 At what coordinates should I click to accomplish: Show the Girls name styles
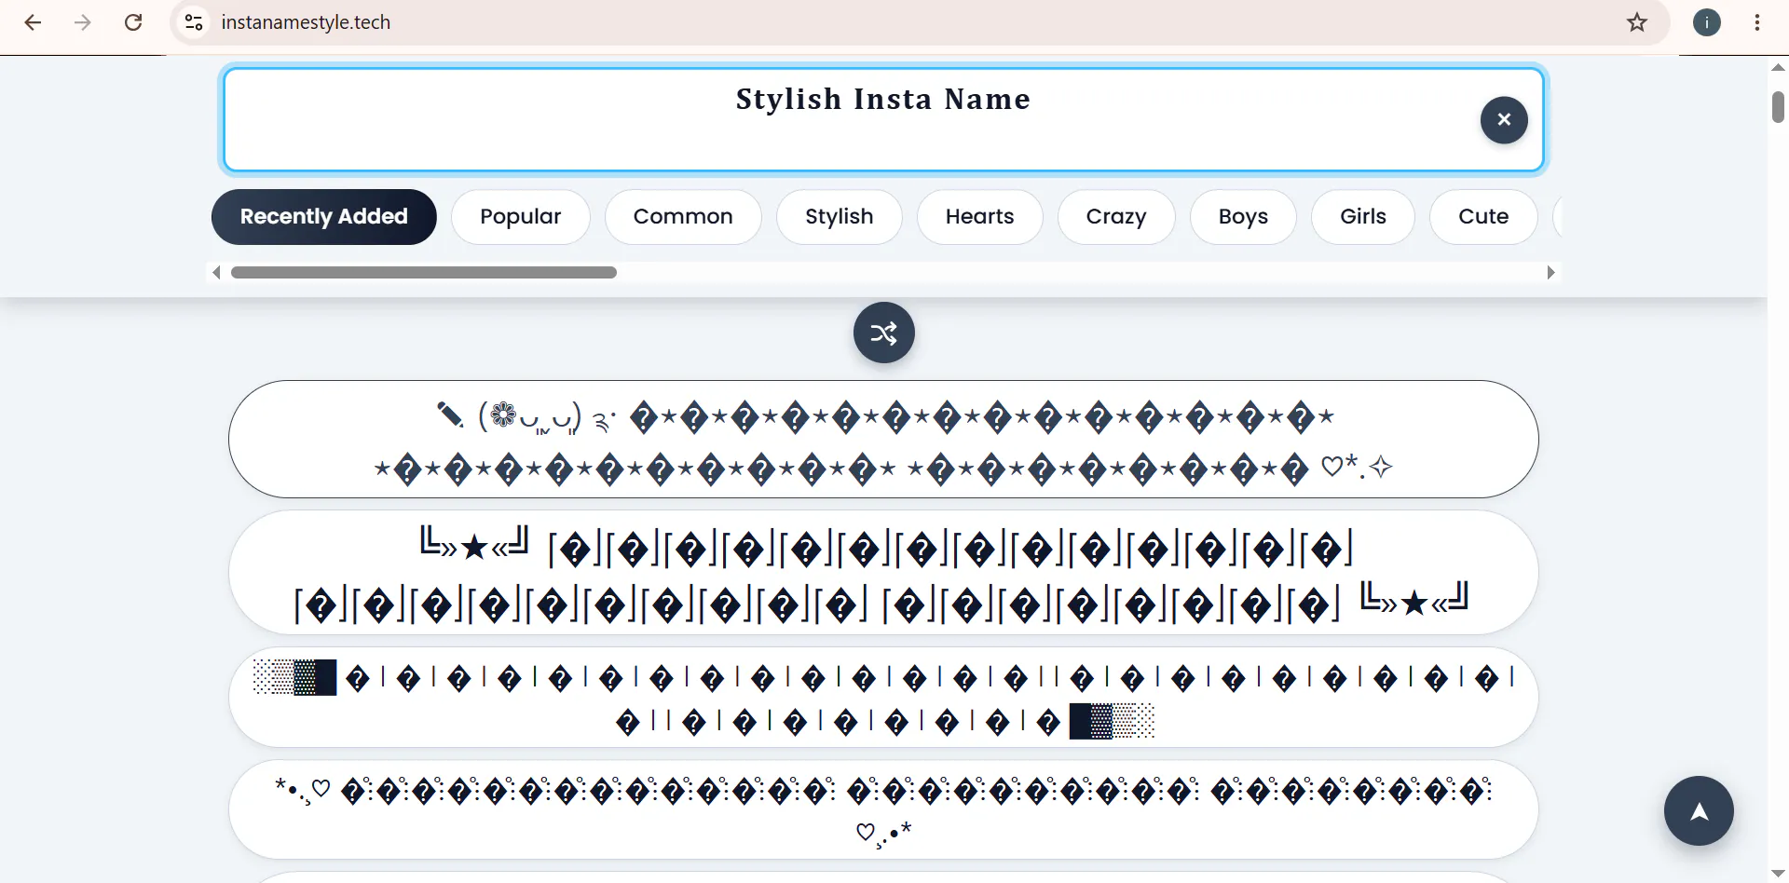pos(1363,217)
